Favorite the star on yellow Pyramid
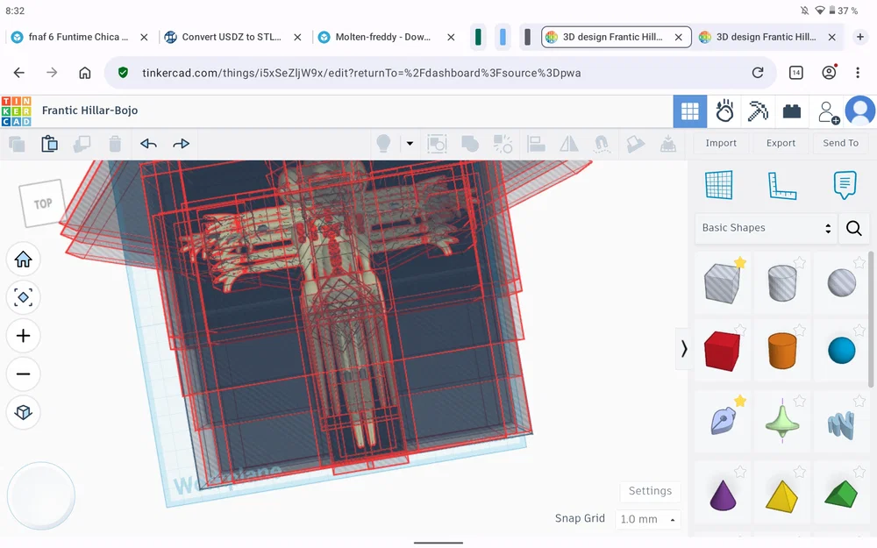Viewport: 877px width, 548px height. click(x=800, y=472)
